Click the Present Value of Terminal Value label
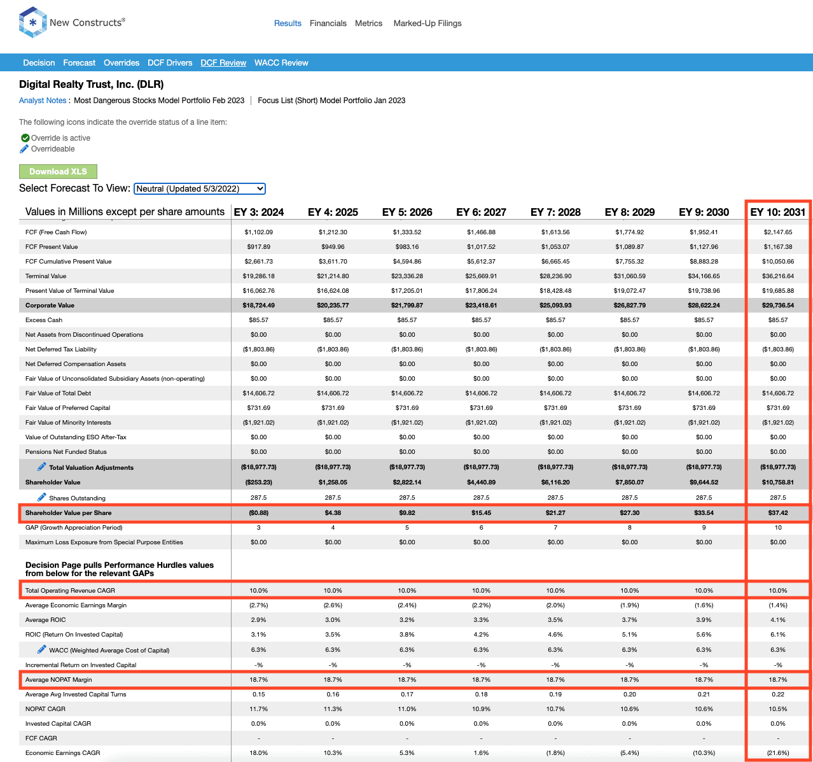The width and height of the screenshot is (813, 762). (70, 291)
